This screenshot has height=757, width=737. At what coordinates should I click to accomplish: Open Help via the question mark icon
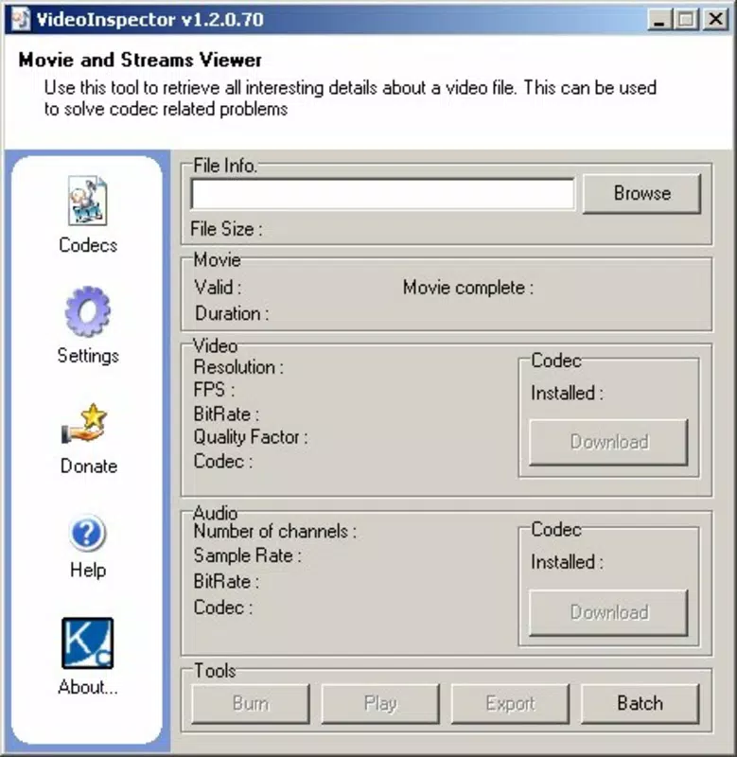click(x=87, y=533)
